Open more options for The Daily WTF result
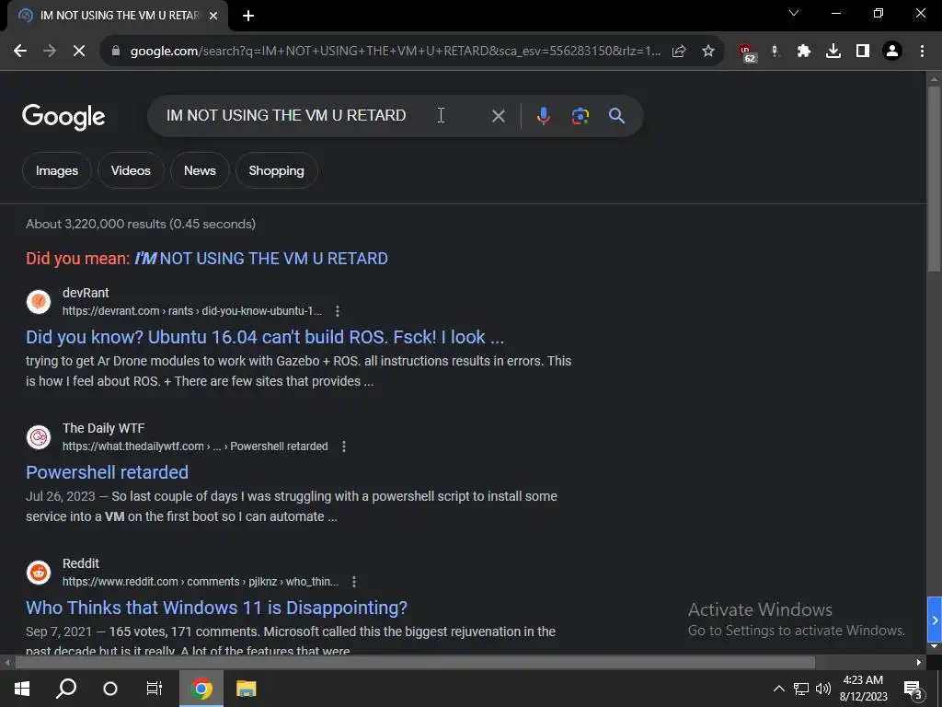 click(x=344, y=446)
